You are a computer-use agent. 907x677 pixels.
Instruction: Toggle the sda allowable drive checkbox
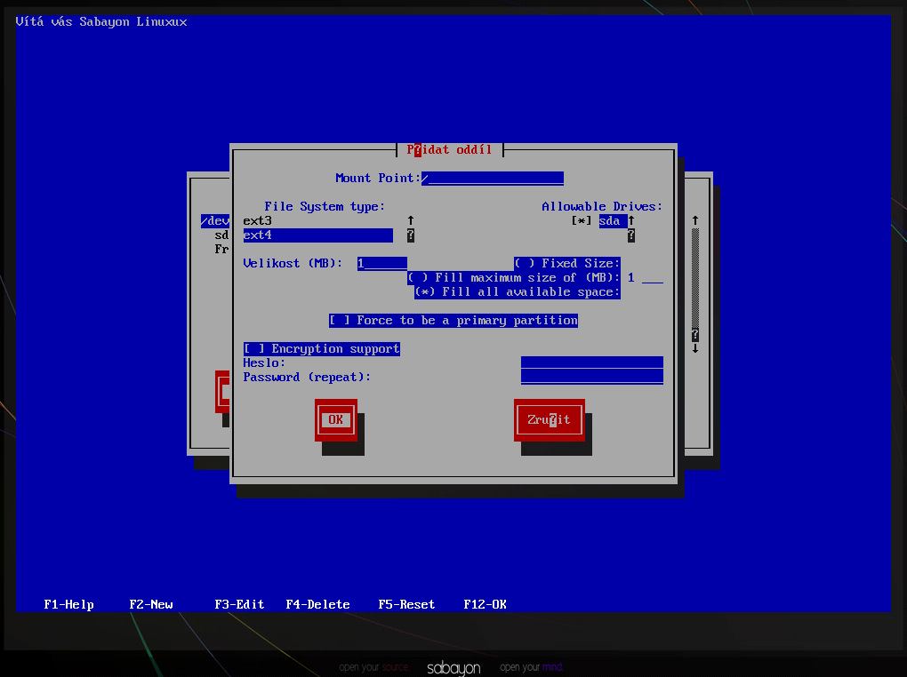[x=582, y=221]
